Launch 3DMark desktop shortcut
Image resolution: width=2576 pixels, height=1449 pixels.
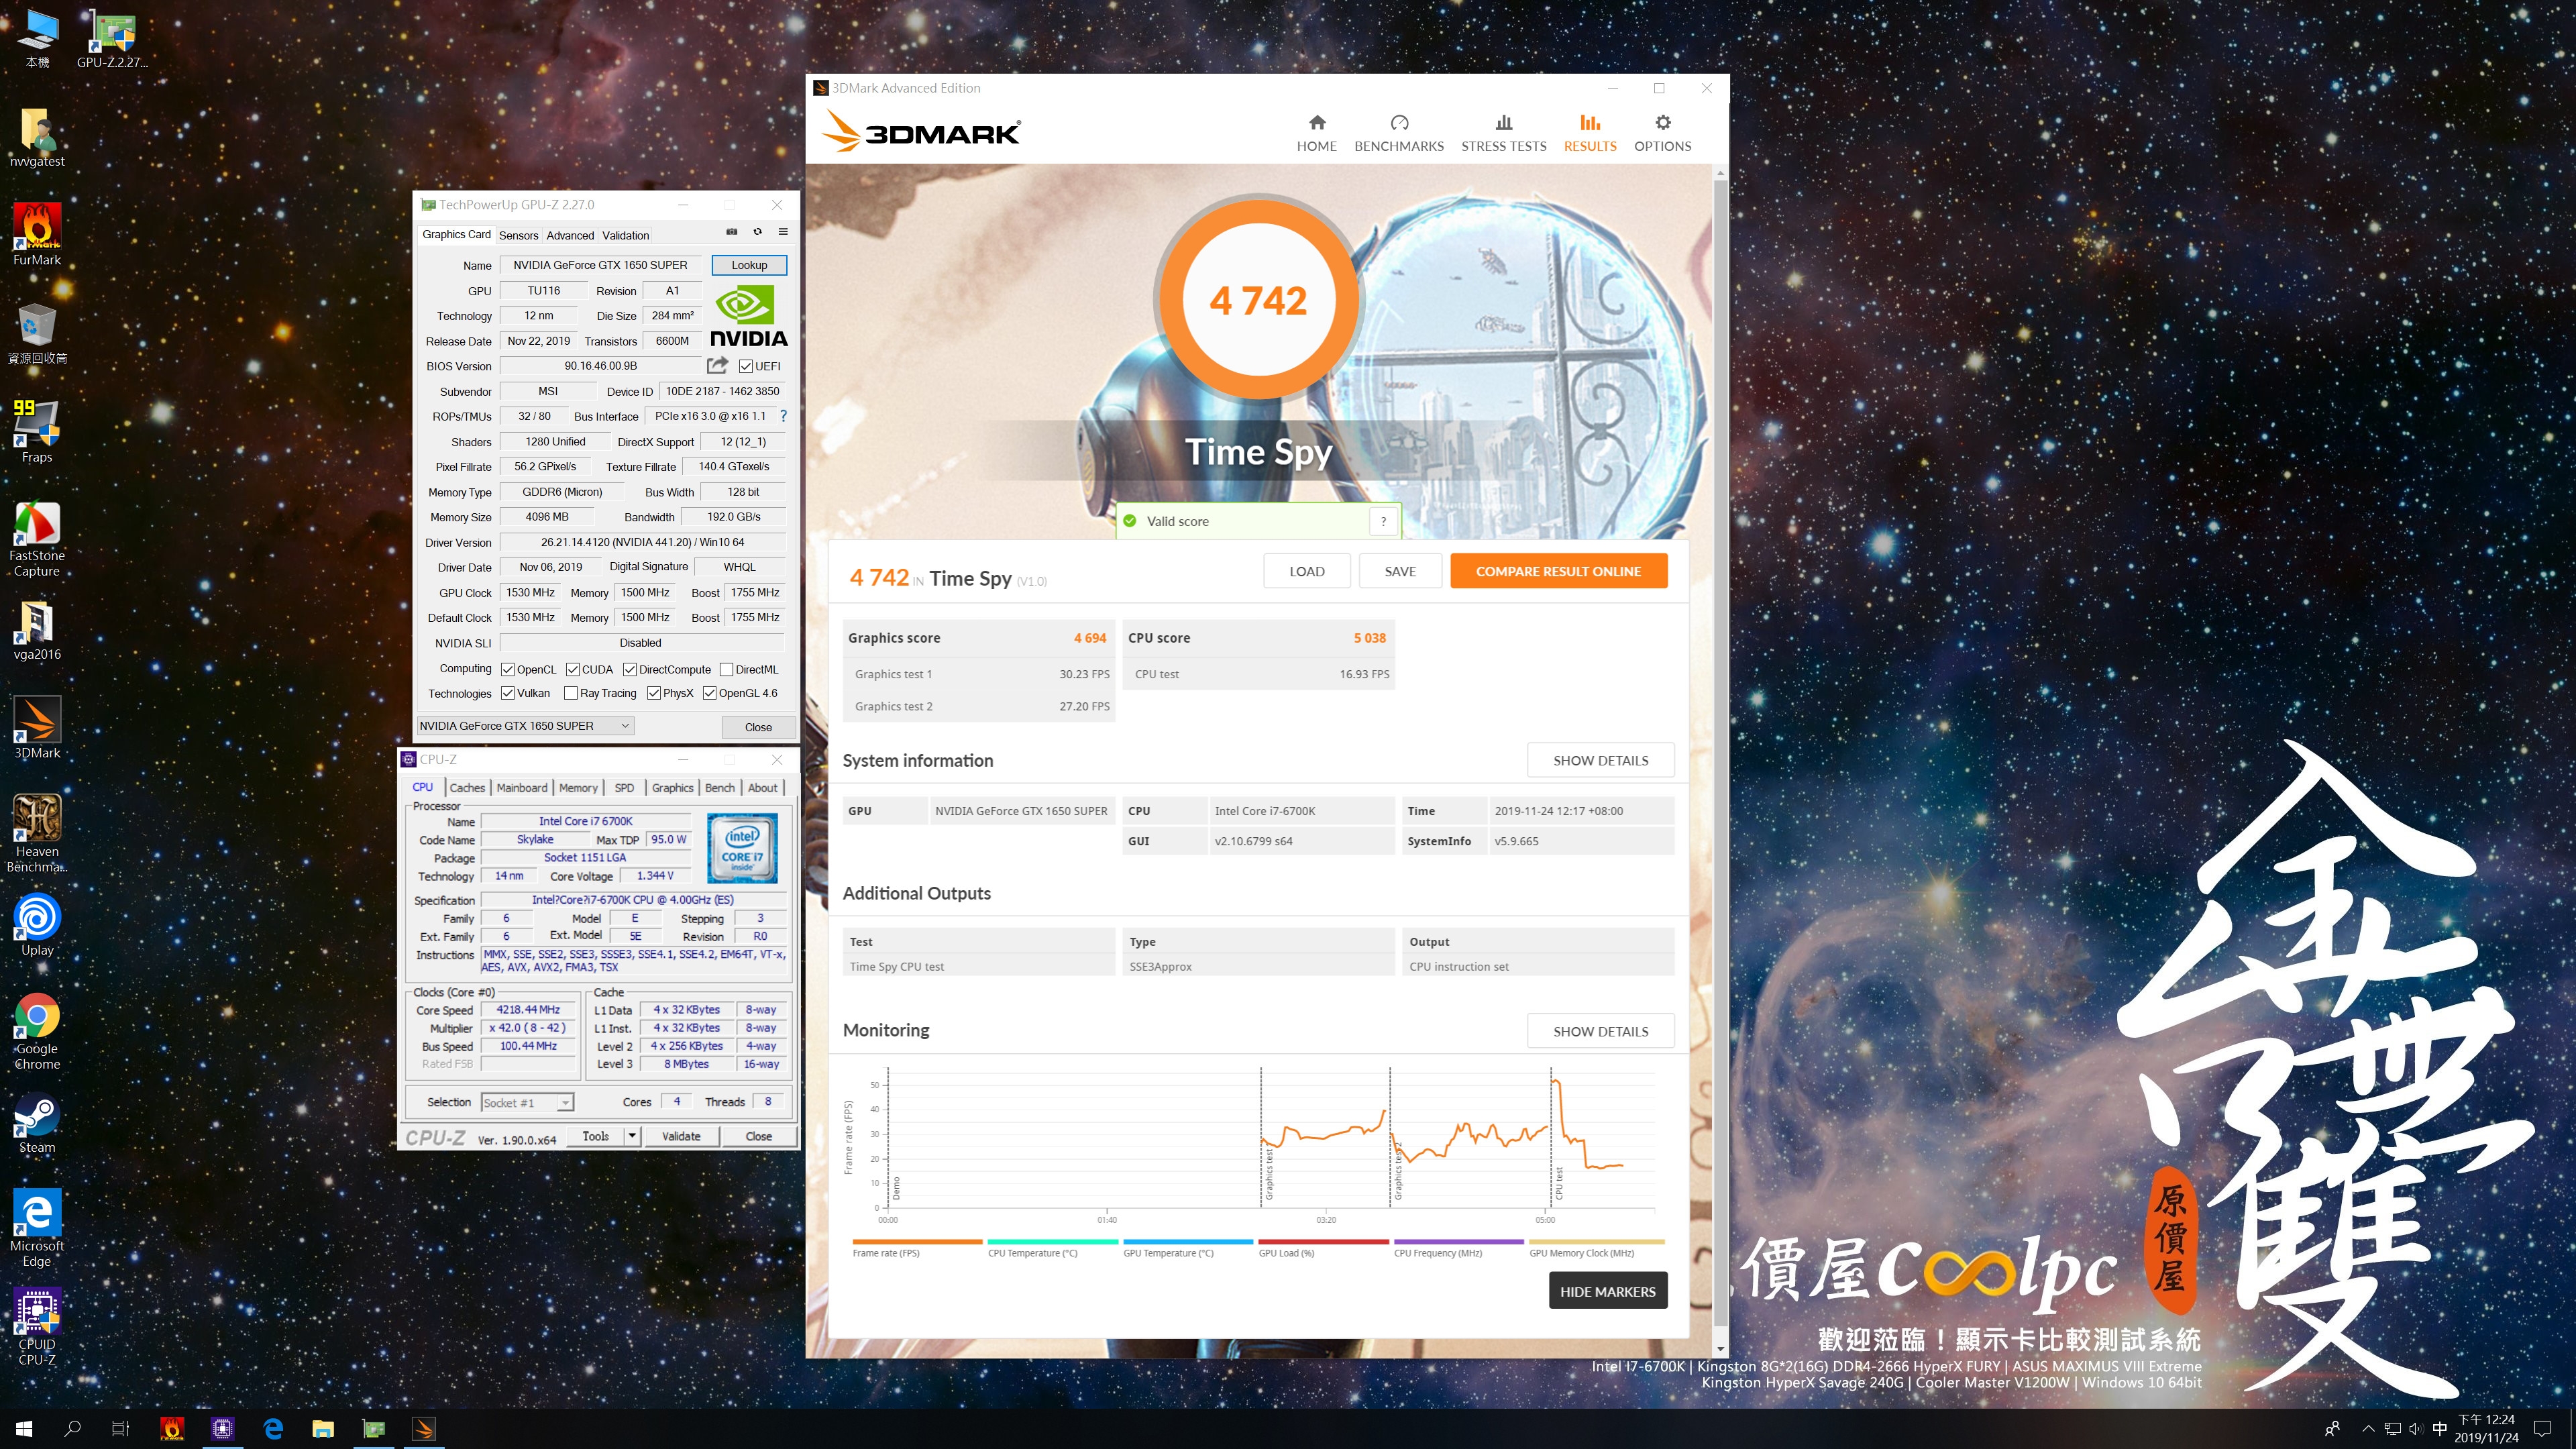(x=37, y=728)
